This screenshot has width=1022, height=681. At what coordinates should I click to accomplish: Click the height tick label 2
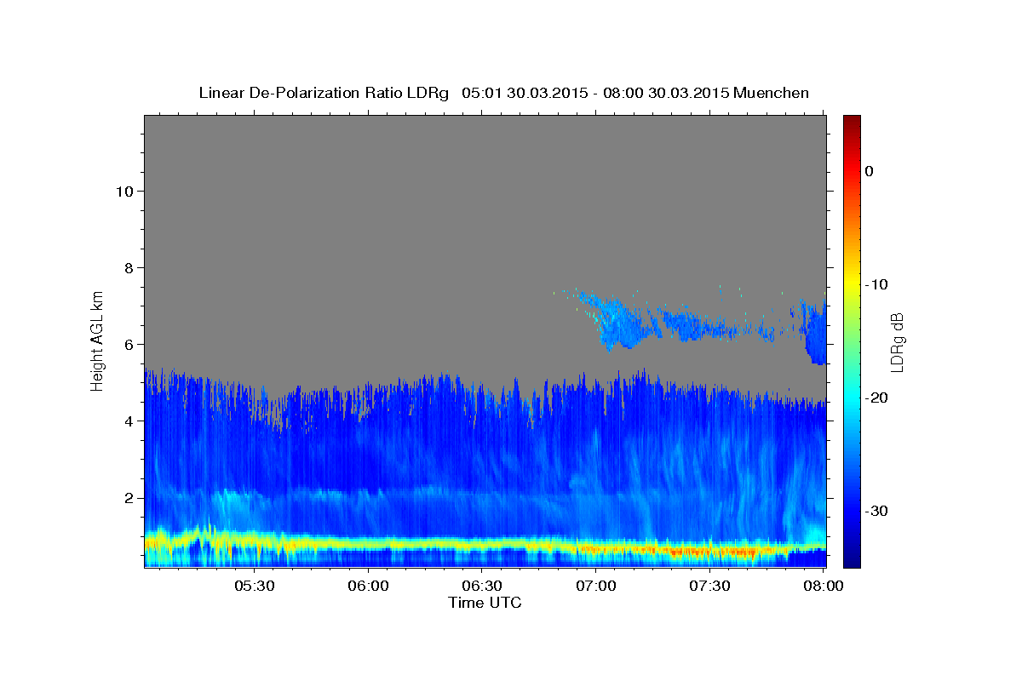(128, 497)
